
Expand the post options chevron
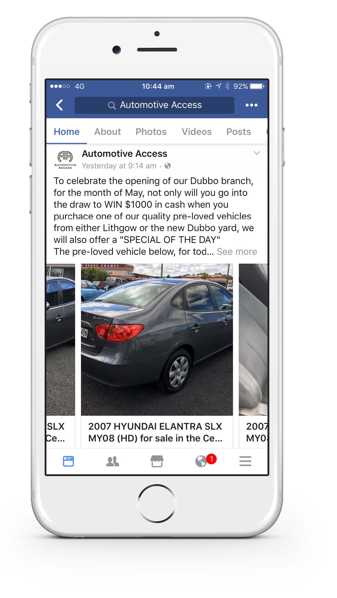click(x=257, y=153)
